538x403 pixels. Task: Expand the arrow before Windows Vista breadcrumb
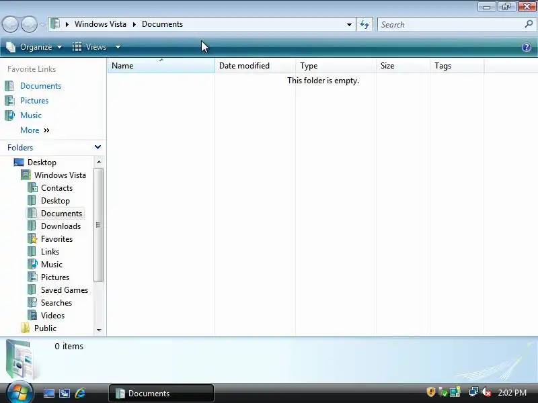[67, 24]
